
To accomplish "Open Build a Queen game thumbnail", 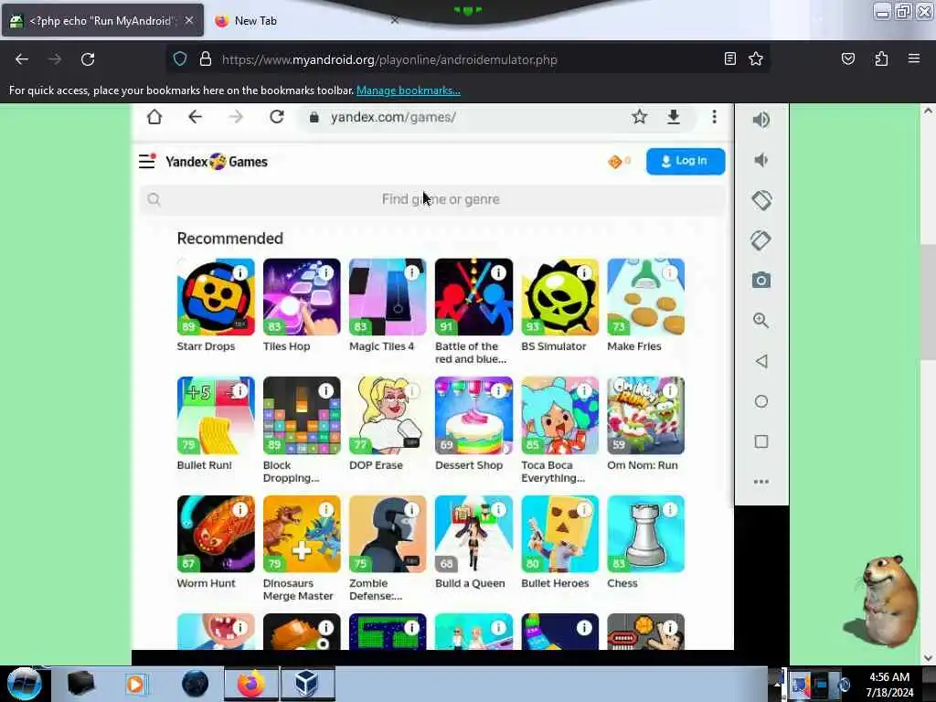I will (x=474, y=534).
